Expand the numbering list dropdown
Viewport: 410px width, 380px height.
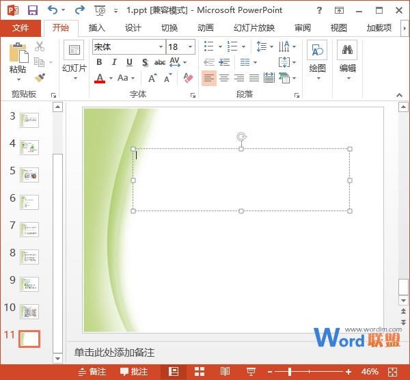click(243, 46)
